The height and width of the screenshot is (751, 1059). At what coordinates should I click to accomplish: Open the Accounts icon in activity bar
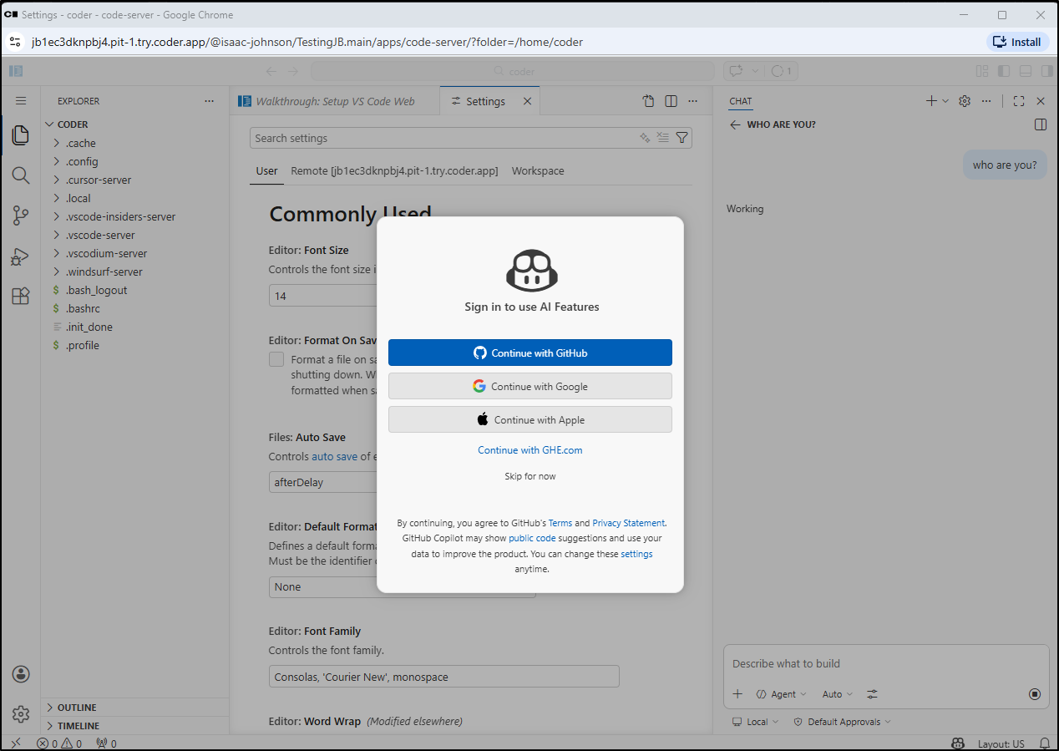[21, 674]
